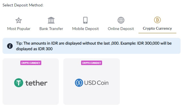Click the info icon in the tip banner
This screenshot has width=184, height=106.
tap(10, 46)
